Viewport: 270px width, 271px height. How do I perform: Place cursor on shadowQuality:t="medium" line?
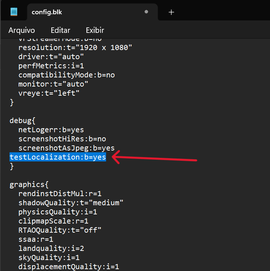click(x=71, y=203)
